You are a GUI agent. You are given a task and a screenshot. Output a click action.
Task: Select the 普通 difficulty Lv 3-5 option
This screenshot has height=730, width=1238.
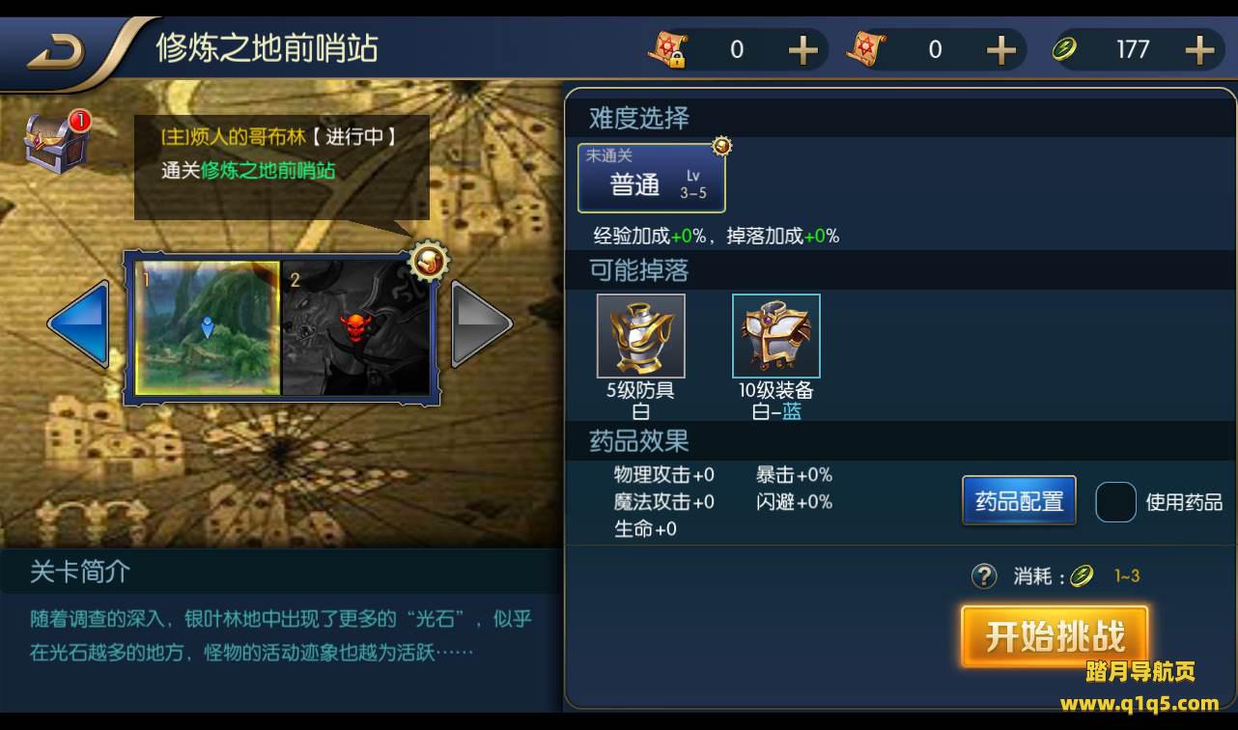[x=652, y=178]
